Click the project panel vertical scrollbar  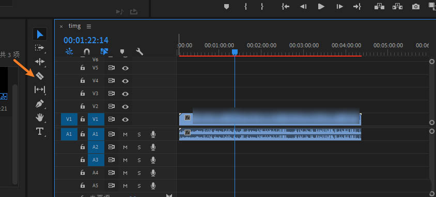click(15, 134)
